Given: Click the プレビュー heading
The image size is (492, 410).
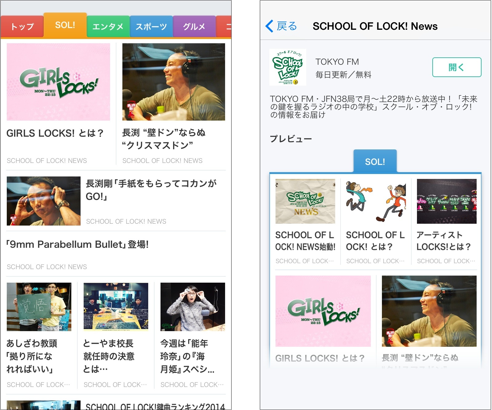Looking at the screenshot, I should coord(291,139).
